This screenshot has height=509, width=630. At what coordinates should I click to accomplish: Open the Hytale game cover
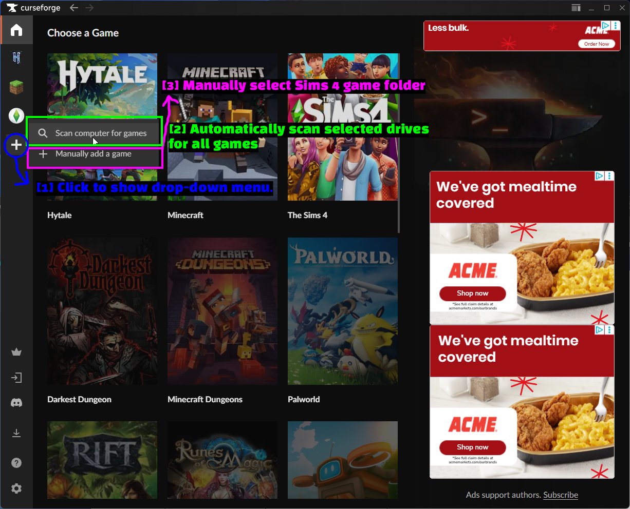click(102, 127)
